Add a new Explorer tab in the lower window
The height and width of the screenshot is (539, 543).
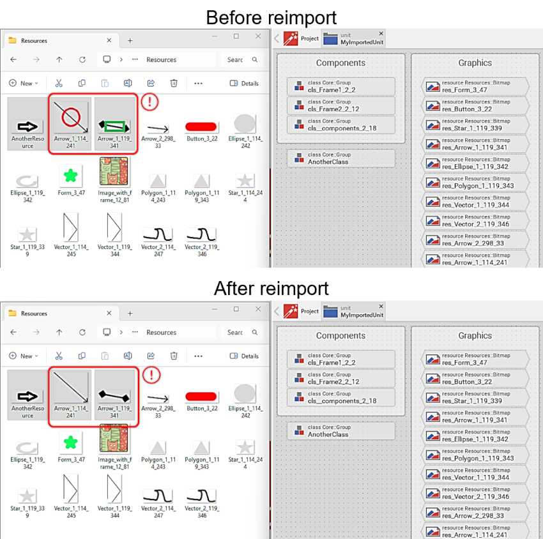(130, 313)
